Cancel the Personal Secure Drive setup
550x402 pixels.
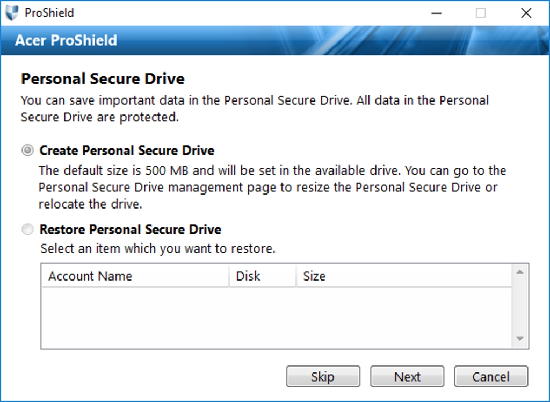pos(491,377)
